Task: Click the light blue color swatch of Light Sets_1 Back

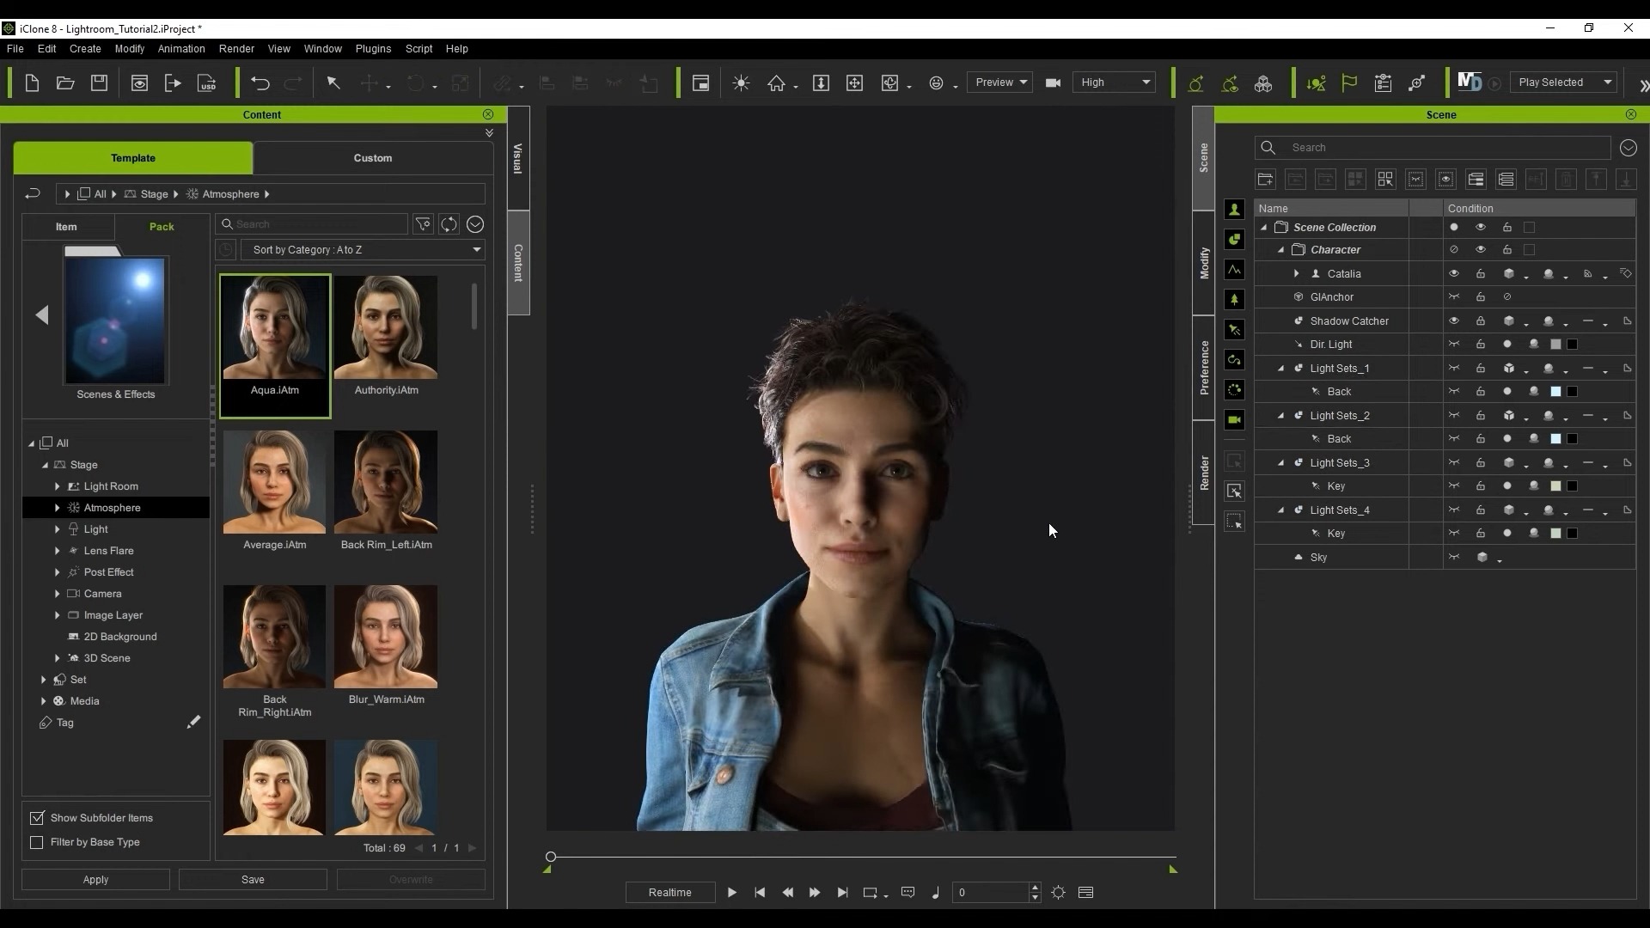Action: [x=1555, y=392]
